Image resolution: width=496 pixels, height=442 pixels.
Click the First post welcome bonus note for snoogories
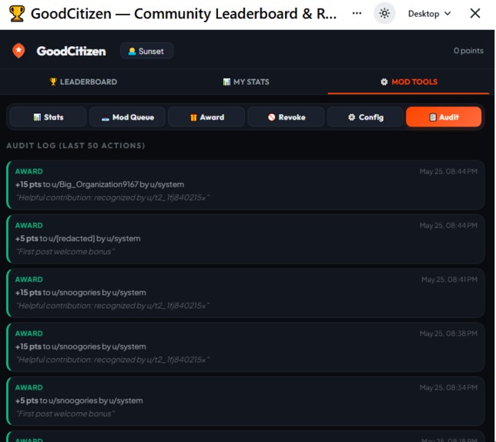65,413
